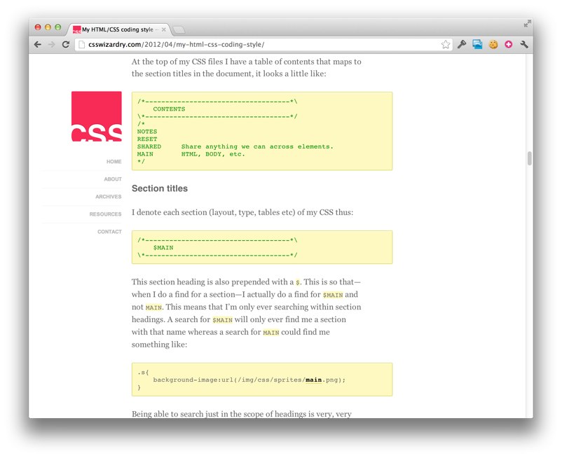Open the cookie extension icon
Image resolution: width=562 pixels, height=458 pixels.
pos(493,43)
